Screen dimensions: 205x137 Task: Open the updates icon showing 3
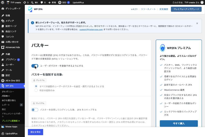pos(25,3)
